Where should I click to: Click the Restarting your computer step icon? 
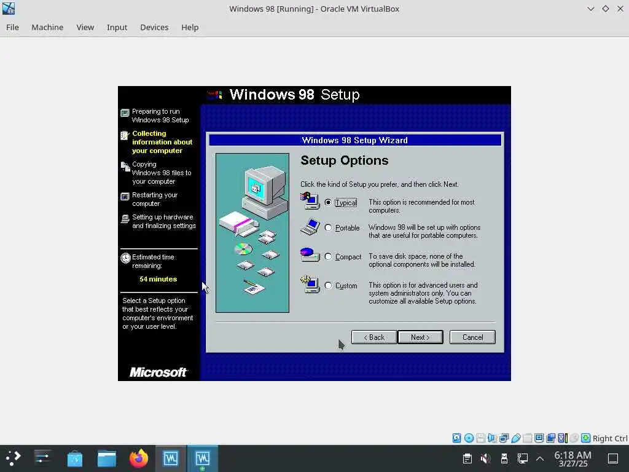click(125, 197)
